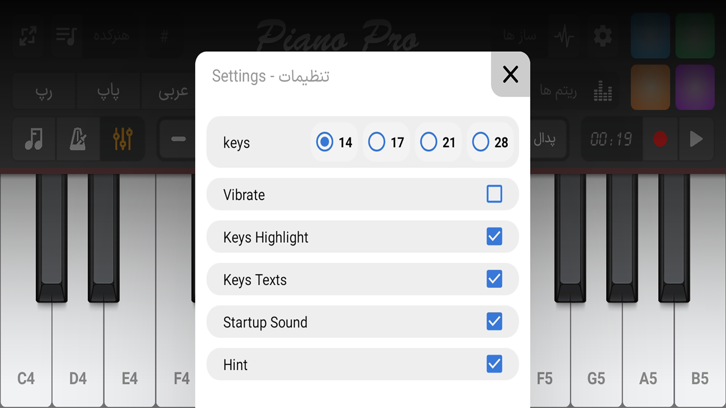Uncheck the Keys Highlight checkbox
The height and width of the screenshot is (408, 726).
pos(494,237)
